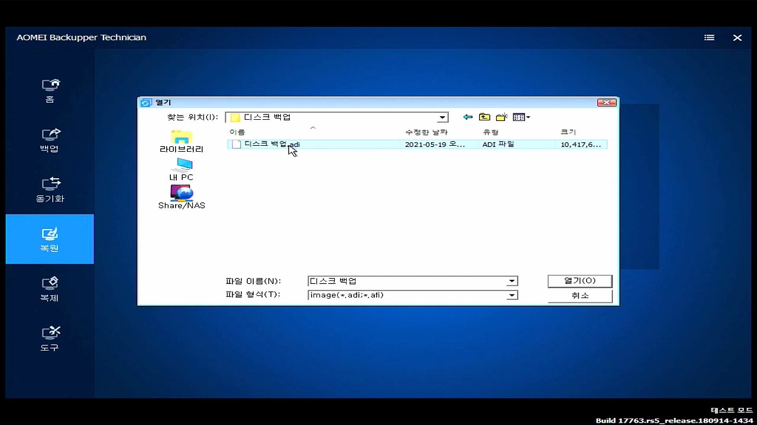757x425 pixels.
Task: Sort by Type (유형) column header
Action: pos(491,132)
